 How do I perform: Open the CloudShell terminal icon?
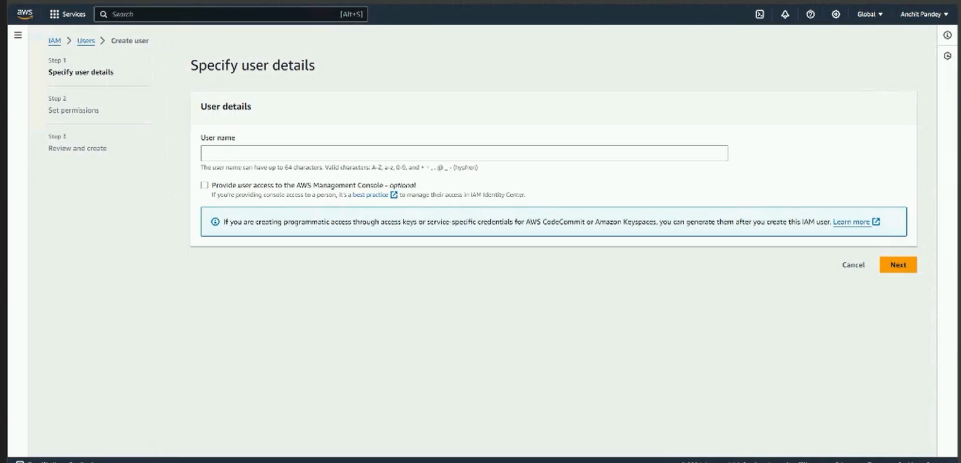760,14
